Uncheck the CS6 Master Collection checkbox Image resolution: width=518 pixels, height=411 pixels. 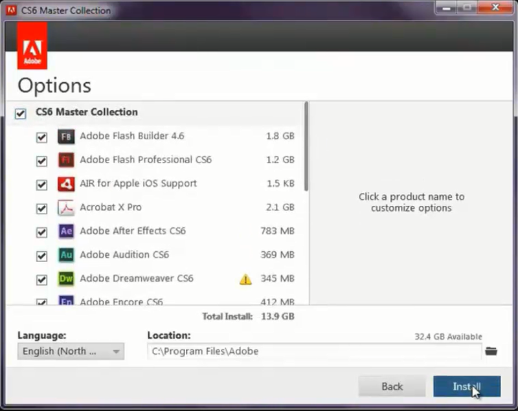(x=21, y=113)
